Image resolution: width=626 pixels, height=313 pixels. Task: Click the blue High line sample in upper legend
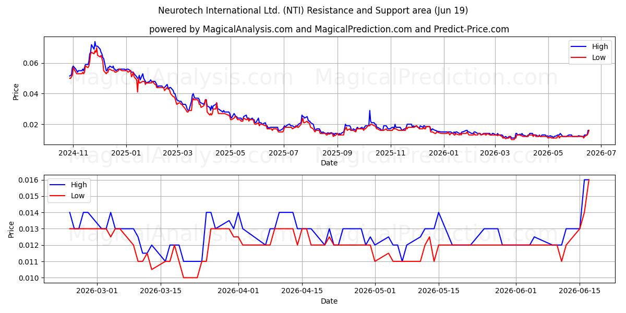(578, 47)
